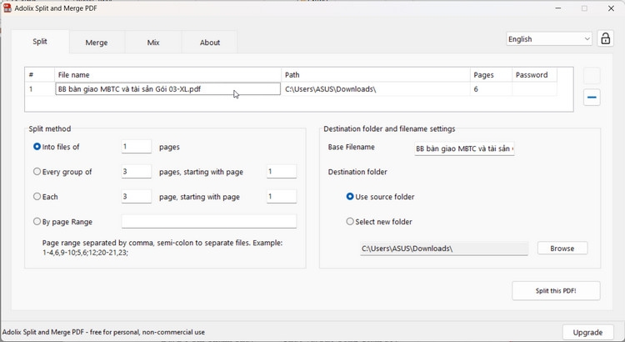This screenshot has width=625, height=342.
Task: Click the 'File name' column header
Action: click(167, 74)
